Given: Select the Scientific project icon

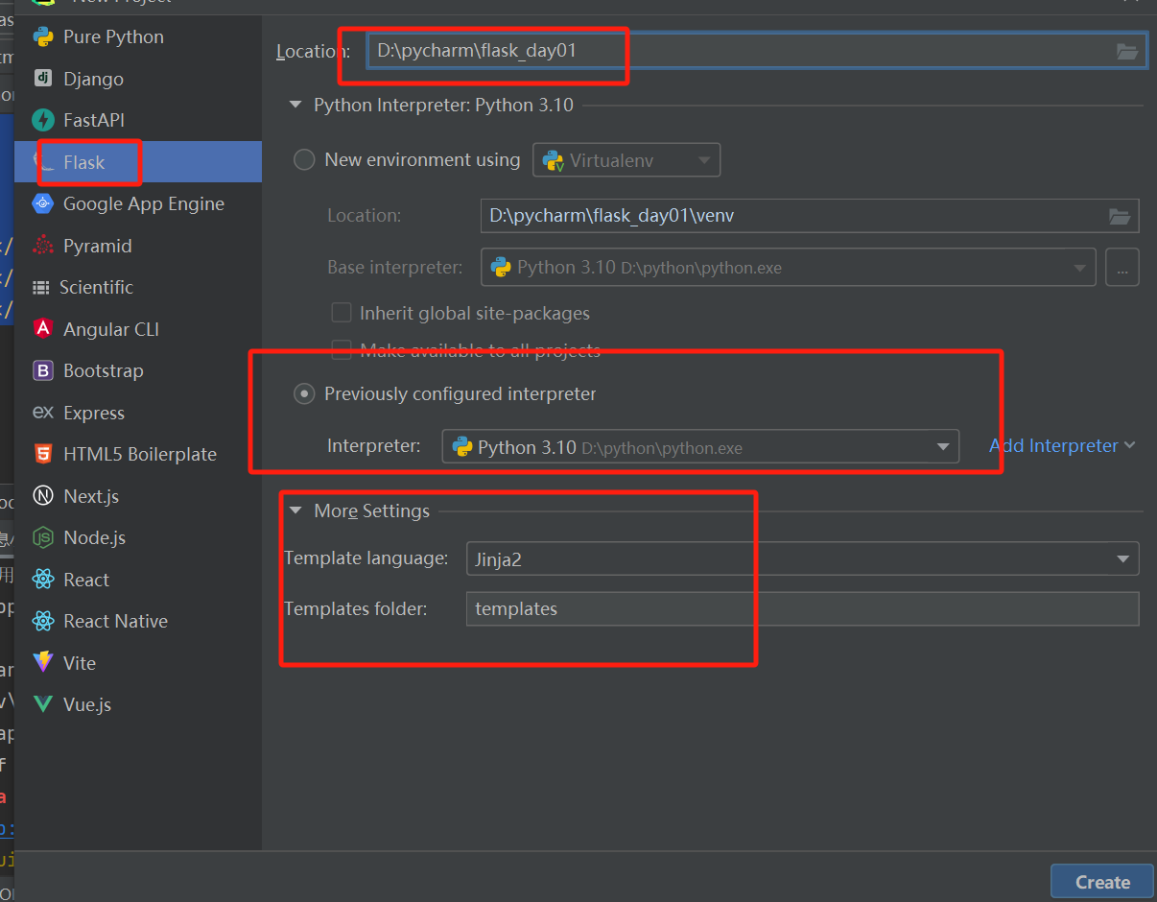Looking at the screenshot, I should point(41,287).
